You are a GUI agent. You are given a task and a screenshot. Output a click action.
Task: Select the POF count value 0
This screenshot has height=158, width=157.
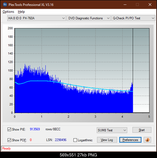point(31,140)
